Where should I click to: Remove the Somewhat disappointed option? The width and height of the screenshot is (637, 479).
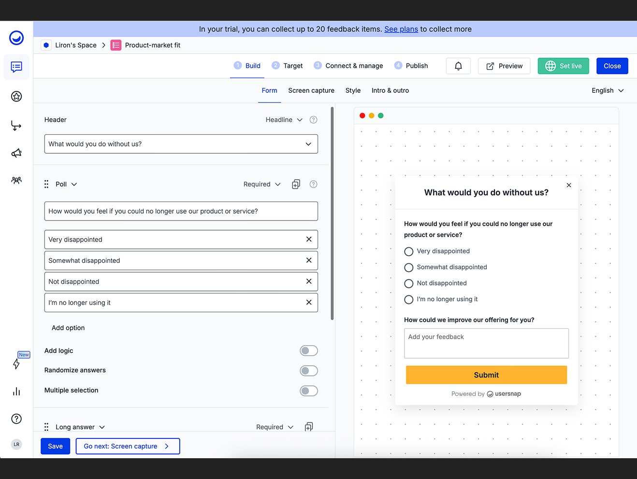[x=309, y=260]
